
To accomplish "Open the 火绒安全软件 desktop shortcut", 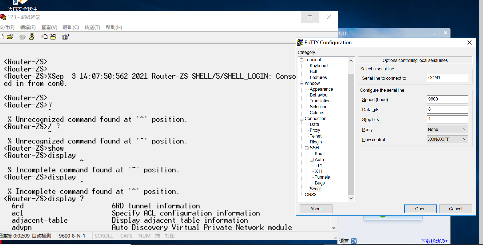I will (x=22, y=6).
